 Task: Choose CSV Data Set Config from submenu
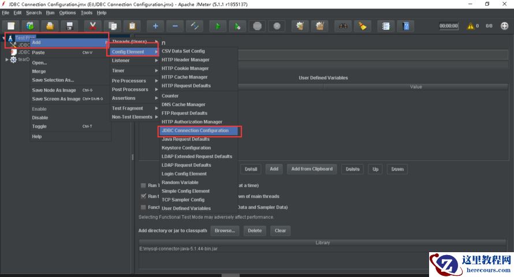point(183,51)
